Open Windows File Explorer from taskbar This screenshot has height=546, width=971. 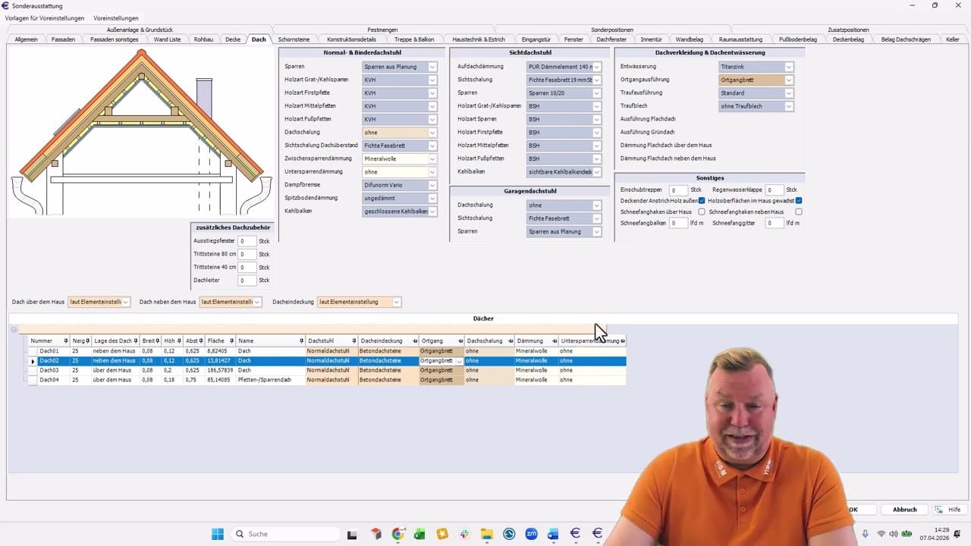(486, 534)
